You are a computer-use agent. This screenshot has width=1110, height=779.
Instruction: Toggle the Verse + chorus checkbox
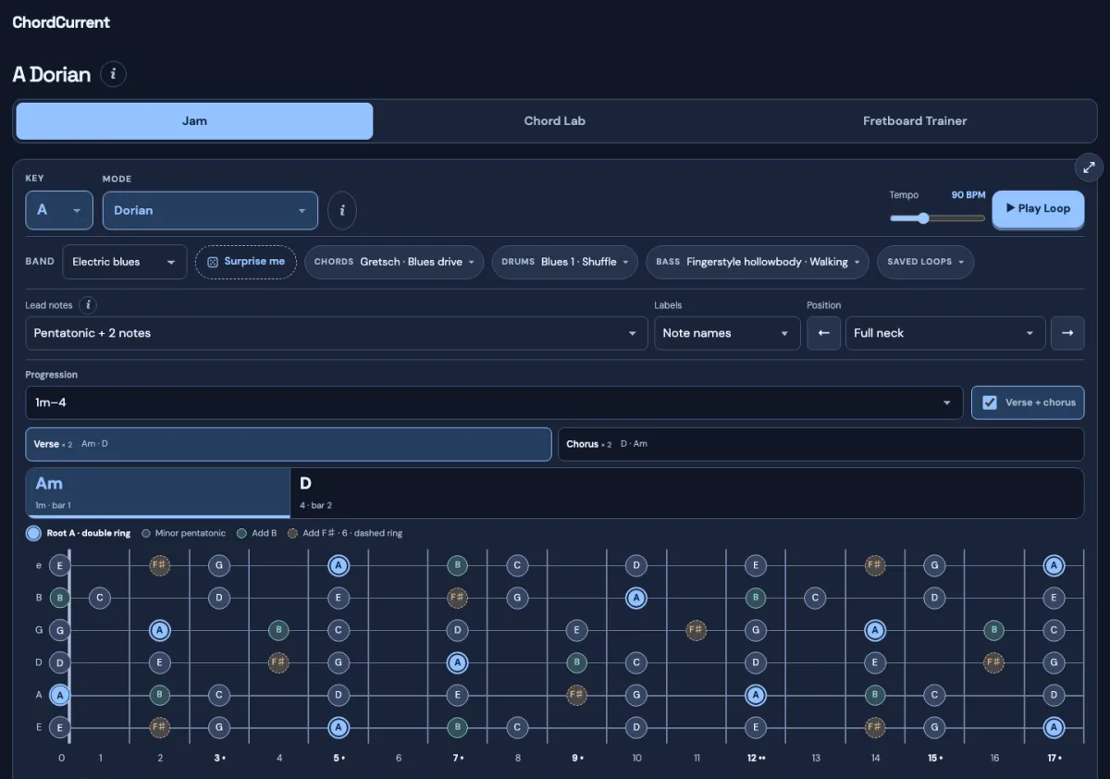click(x=1028, y=402)
